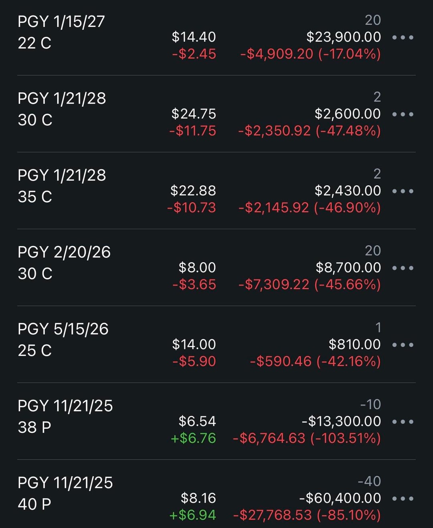Image resolution: width=433 pixels, height=528 pixels.
Task: Select the PGY 5/15/26 25 C contract
Action: (63, 339)
